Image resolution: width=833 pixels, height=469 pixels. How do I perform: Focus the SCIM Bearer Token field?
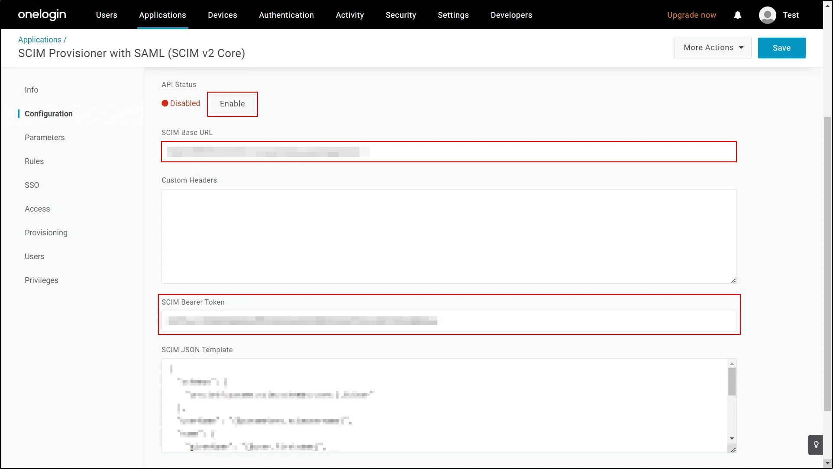449,321
